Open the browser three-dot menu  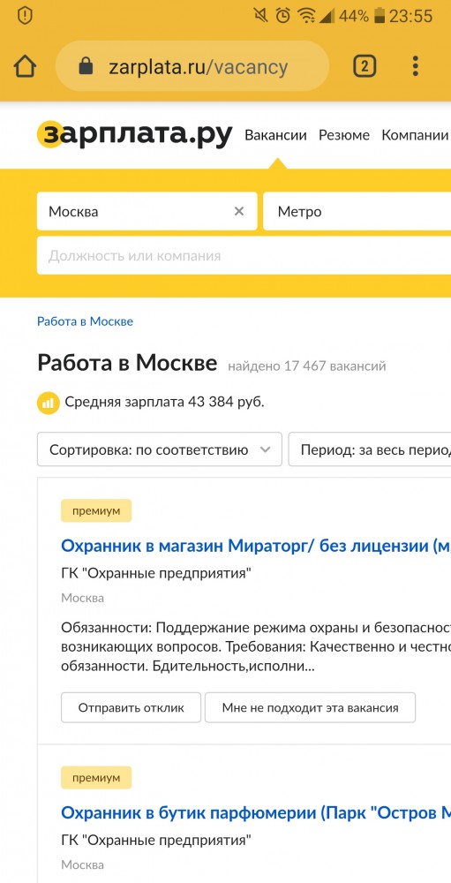(415, 66)
